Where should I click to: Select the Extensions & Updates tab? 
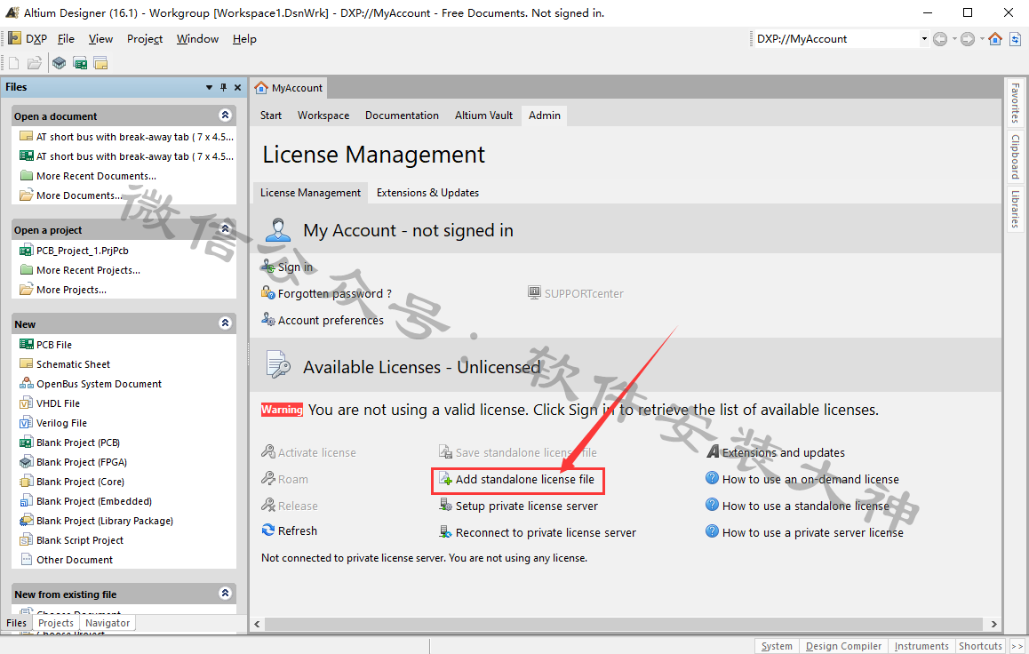pyautogui.click(x=428, y=193)
